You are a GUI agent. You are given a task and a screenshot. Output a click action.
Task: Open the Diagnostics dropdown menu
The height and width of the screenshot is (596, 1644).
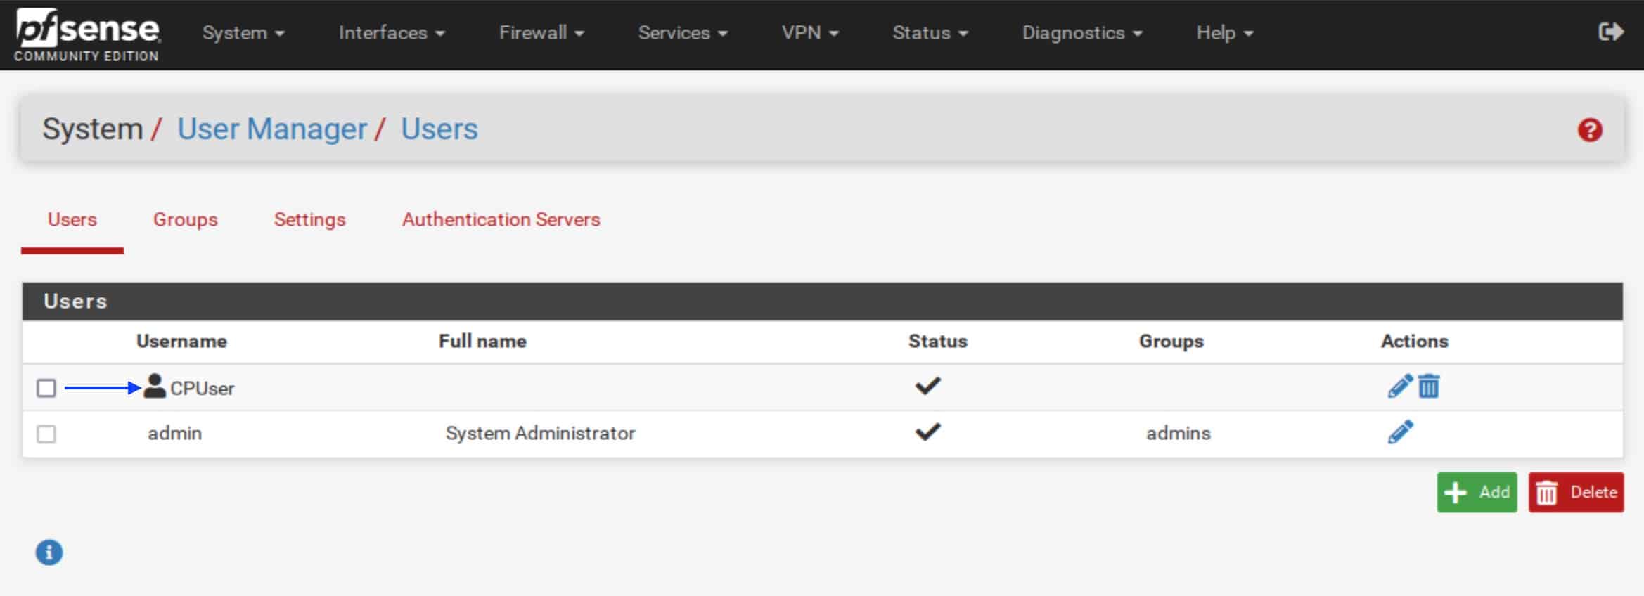coord(1082,33)
